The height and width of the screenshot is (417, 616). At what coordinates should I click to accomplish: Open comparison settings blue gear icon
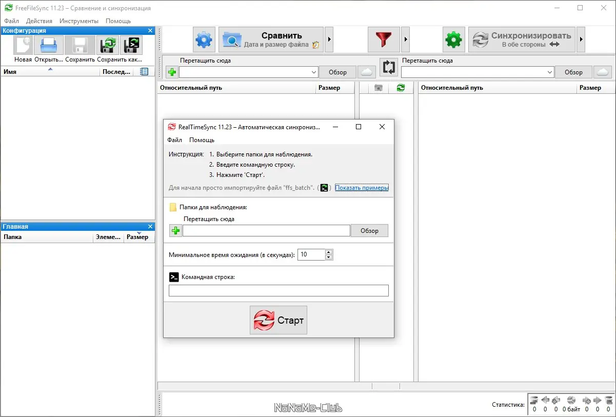[204, 39]
